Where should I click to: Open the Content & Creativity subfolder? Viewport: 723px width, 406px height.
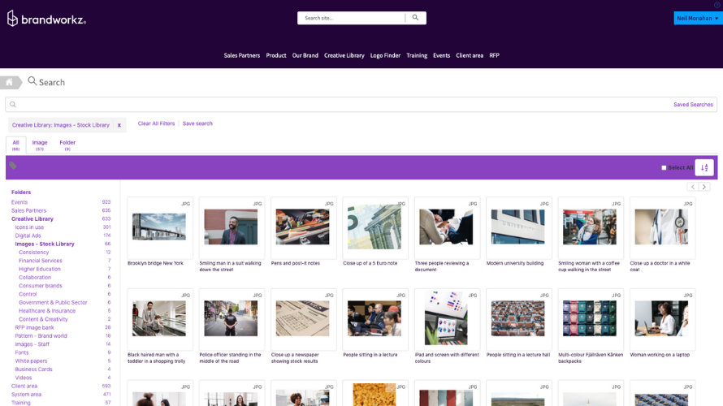click(43, 319)
